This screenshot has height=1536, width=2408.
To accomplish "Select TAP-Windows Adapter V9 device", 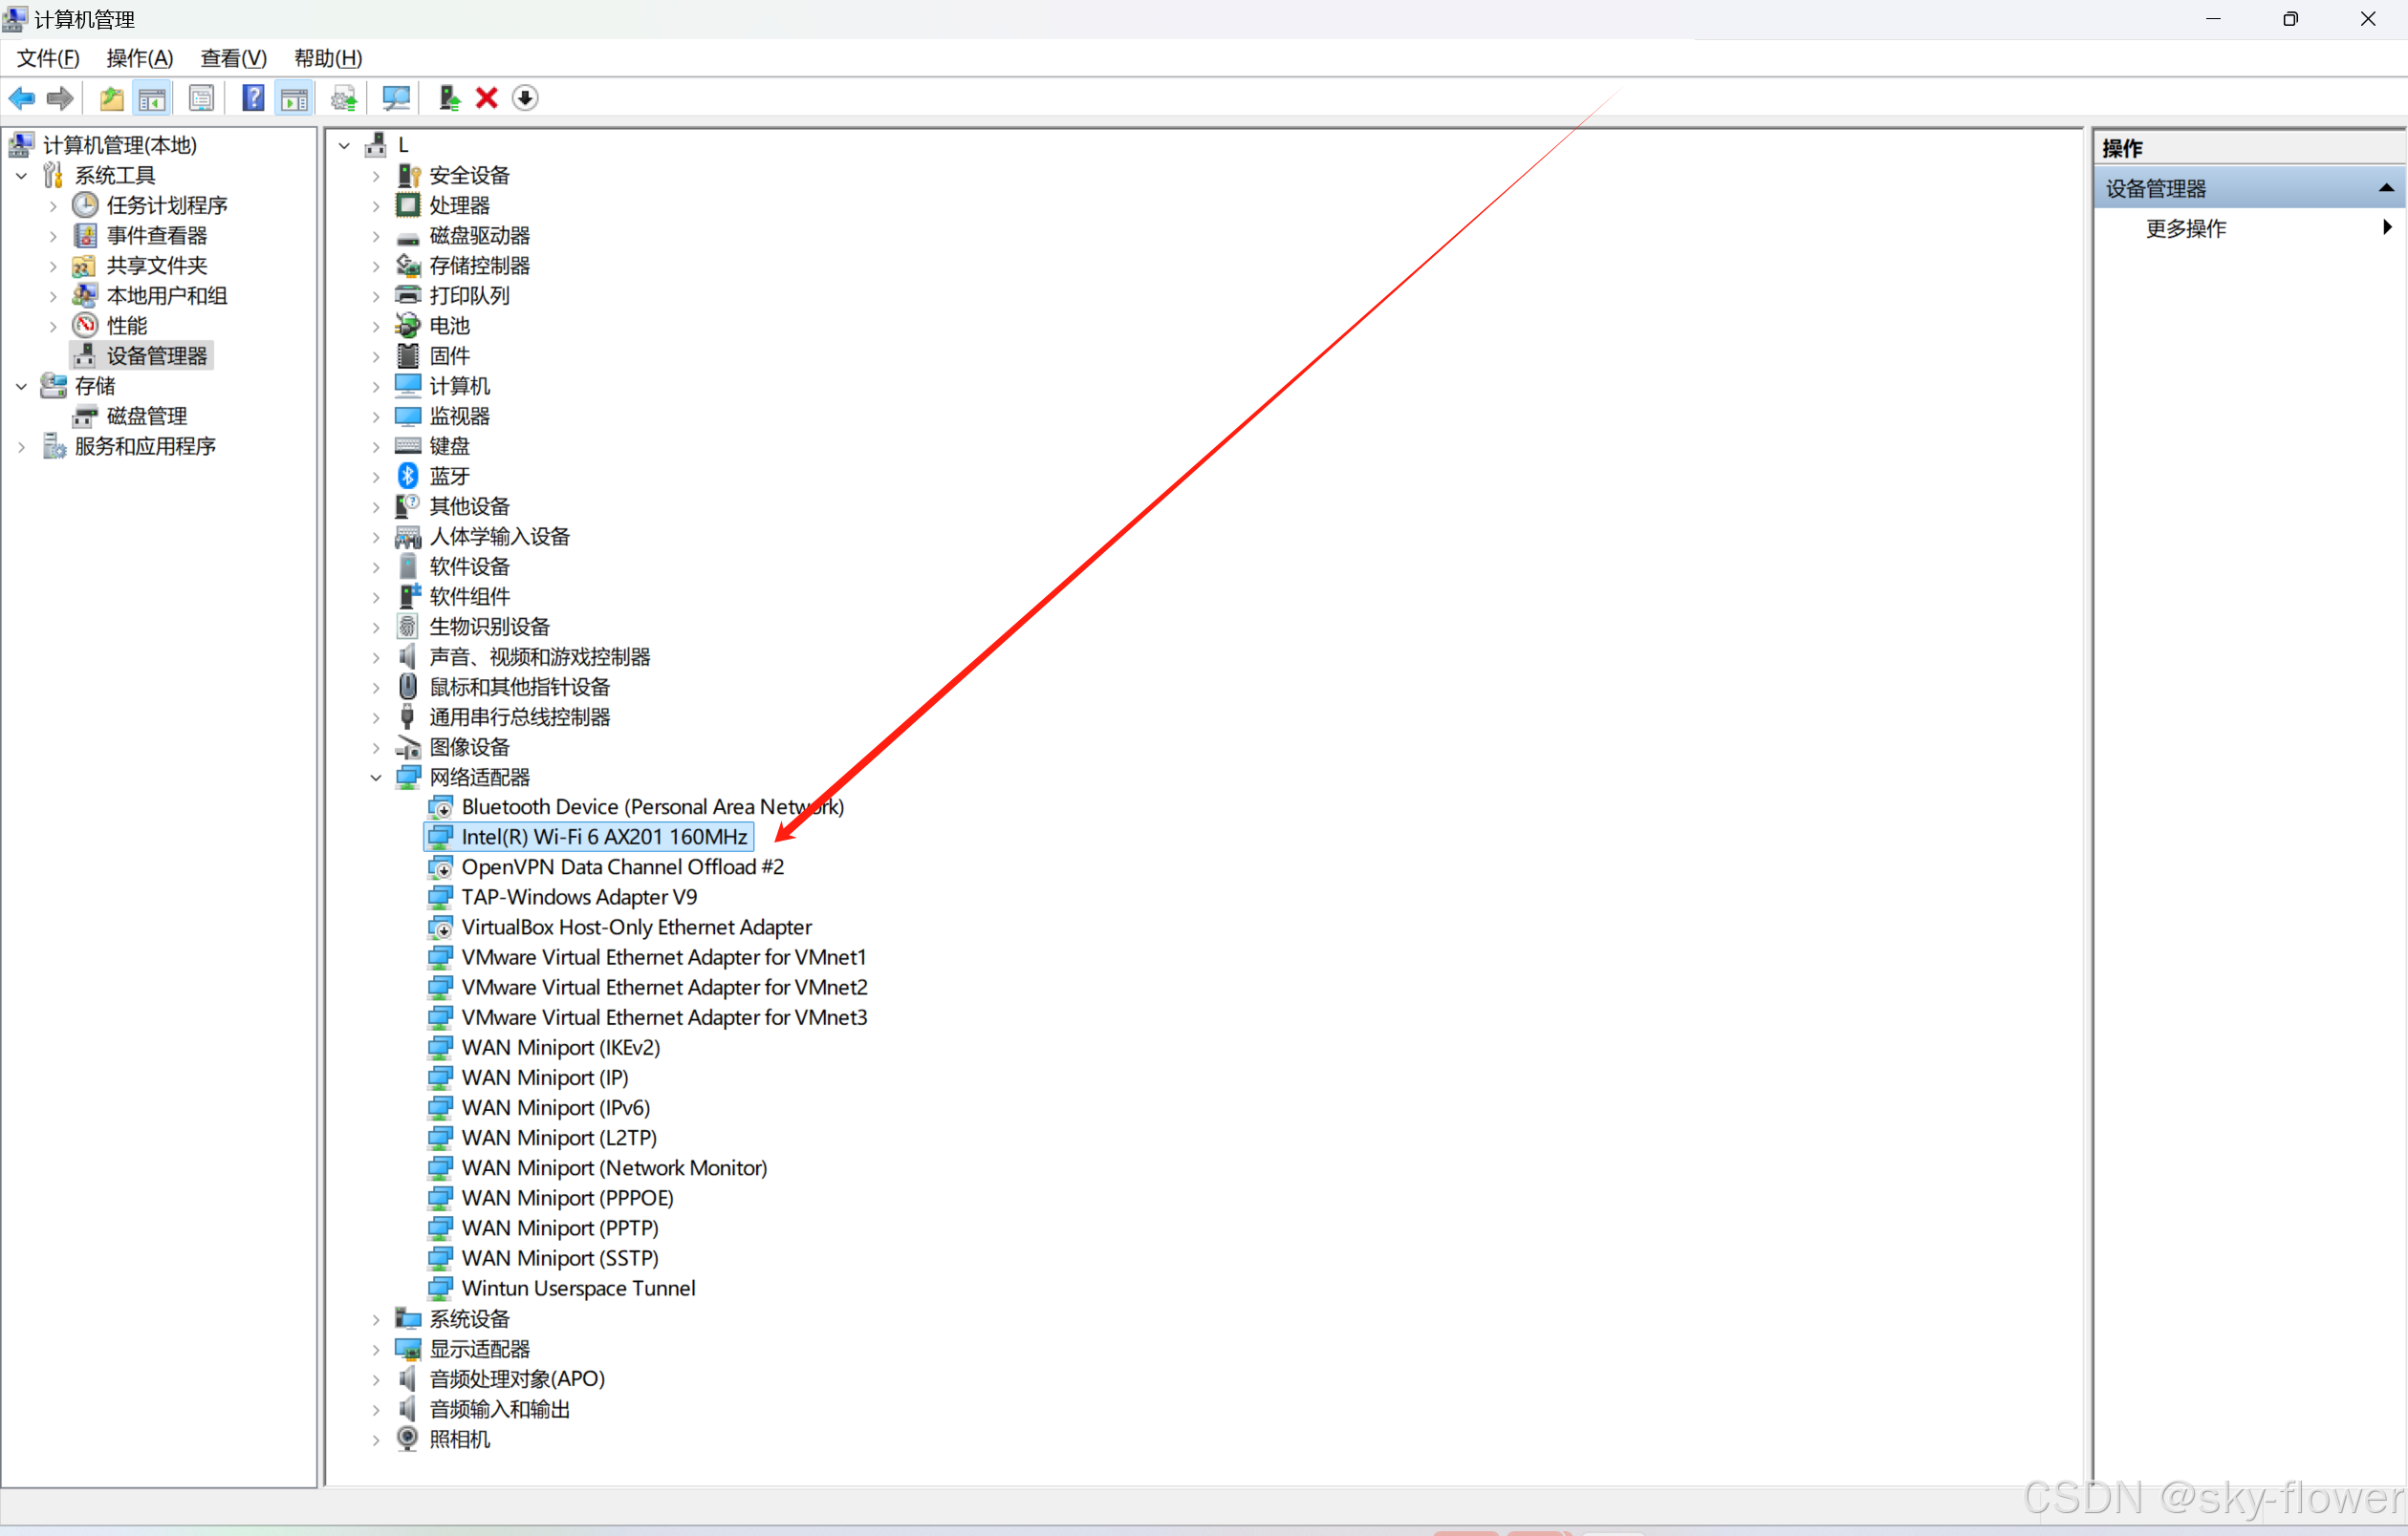I will [579, 897].
